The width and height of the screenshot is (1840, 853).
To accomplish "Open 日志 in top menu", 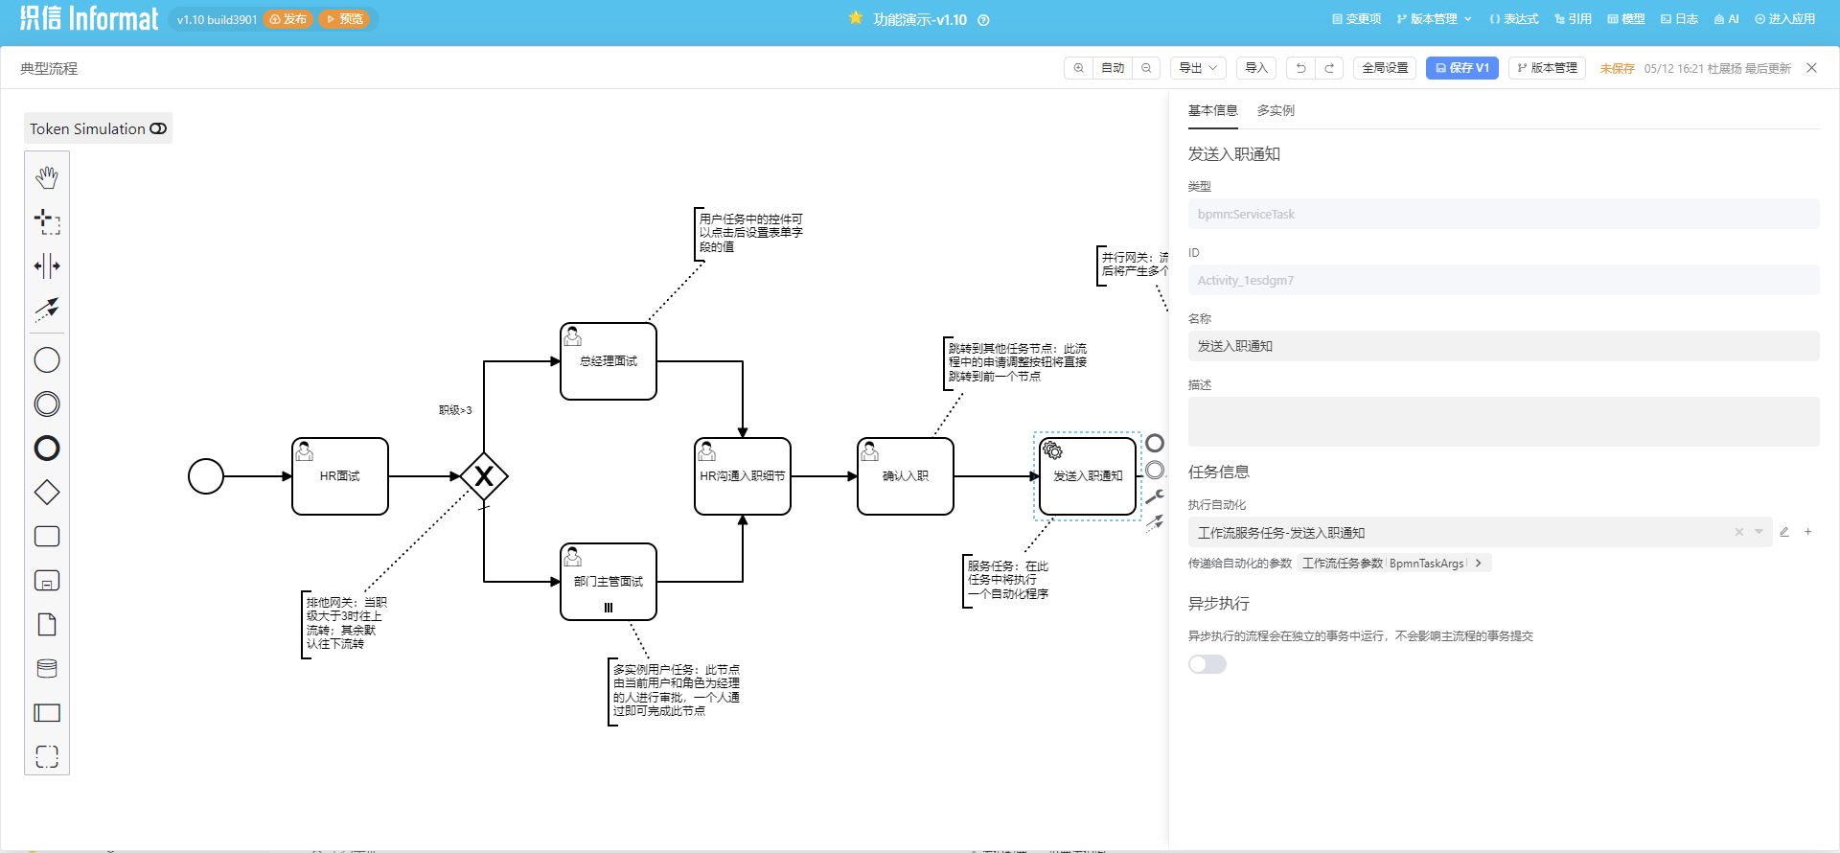I will point(1679,19).
